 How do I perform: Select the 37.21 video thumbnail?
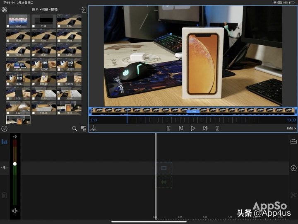18,65
